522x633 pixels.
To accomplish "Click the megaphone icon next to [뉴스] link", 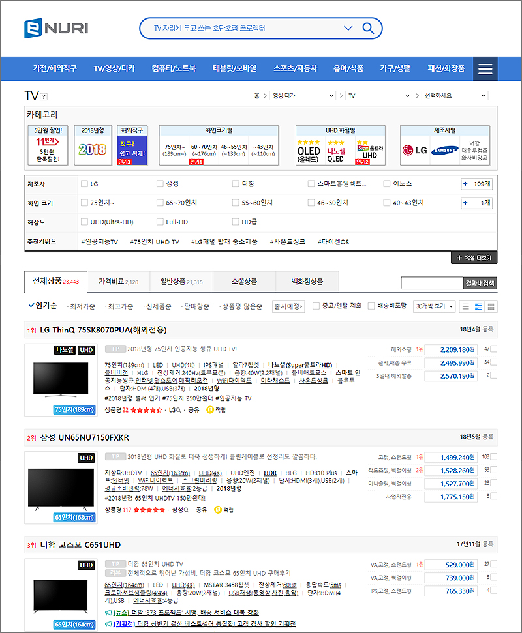I will pos(108,613).
